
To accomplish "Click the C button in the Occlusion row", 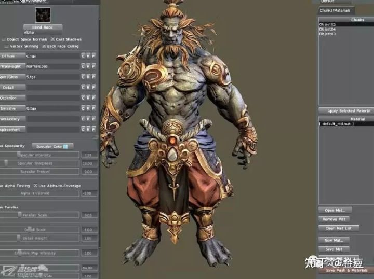I will (x=83, y=97).
